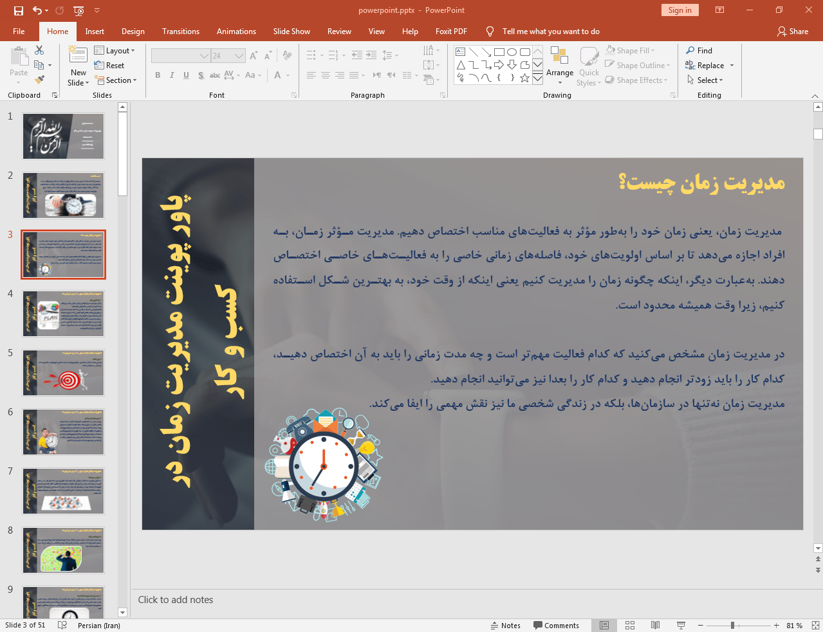Open the Select dropdown in Editing

tap(705, 80)
